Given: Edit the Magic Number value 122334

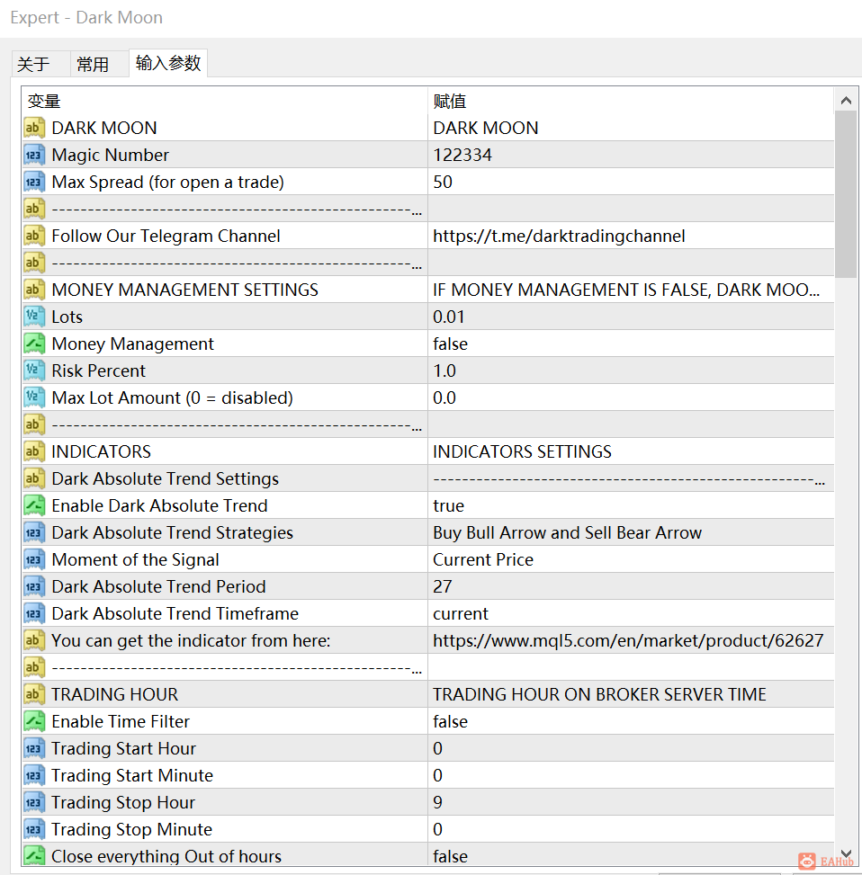Looking at the screenshot, I should [x=631, y=155].
